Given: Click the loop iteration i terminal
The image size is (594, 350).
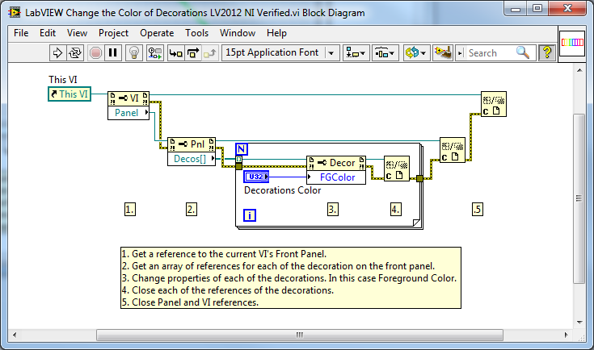Looking at the screenshot, I should pyautogui.click(x=250, y=215).
